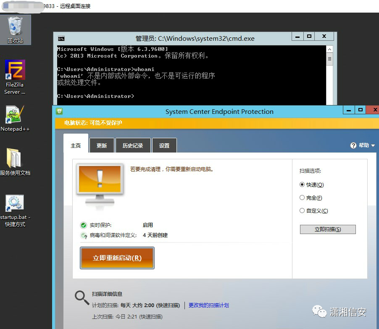379x329 pixels.
Task: Click the Endpoint Protection shield title icon
Action: click(59, 111)
